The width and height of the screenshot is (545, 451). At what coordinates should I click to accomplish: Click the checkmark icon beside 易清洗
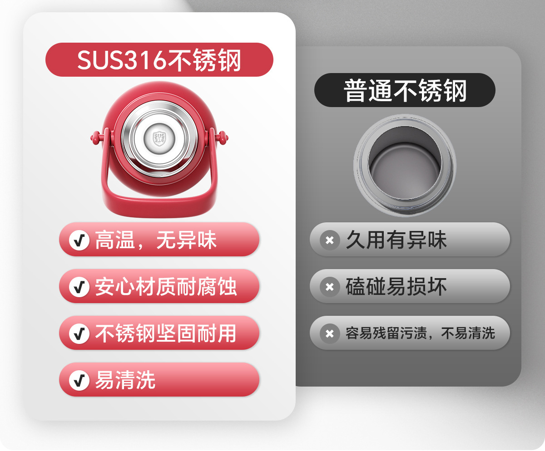tap(79, 380)
